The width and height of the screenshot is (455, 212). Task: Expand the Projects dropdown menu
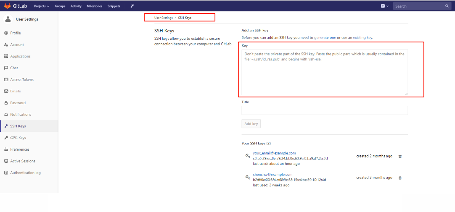pyautogui.click(x=42, y=6)
